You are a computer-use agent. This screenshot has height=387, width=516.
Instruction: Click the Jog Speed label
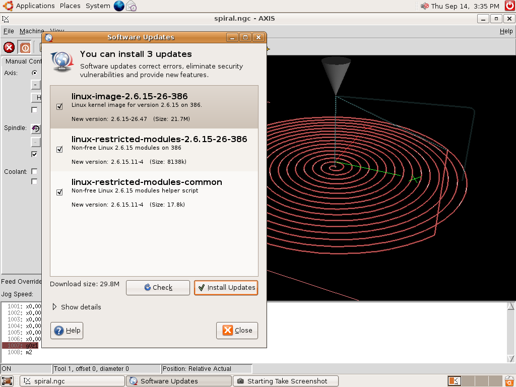[x=17, y=294]
